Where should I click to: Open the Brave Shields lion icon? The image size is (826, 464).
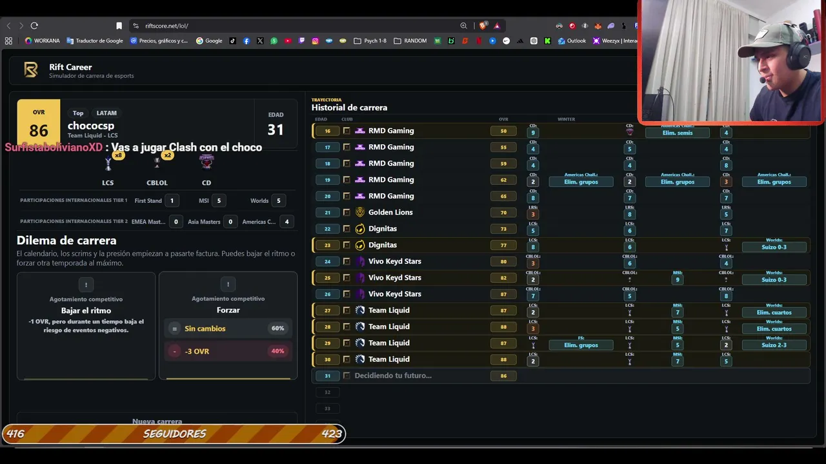[x=483, y=26]
